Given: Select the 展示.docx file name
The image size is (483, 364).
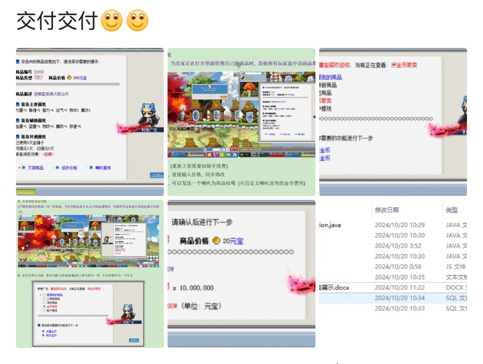Looking at the screenshot, I should [x=334, y=287].
